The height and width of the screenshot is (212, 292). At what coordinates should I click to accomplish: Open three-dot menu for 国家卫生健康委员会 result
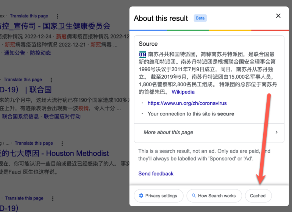[x=57, y=16]
